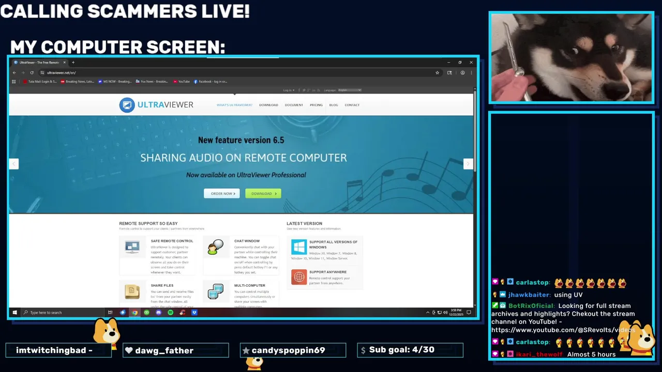The height and width of the screenshot is (372, 662).
Task: Open Task View in the taskbar
Action: click(x=110, y=313)
